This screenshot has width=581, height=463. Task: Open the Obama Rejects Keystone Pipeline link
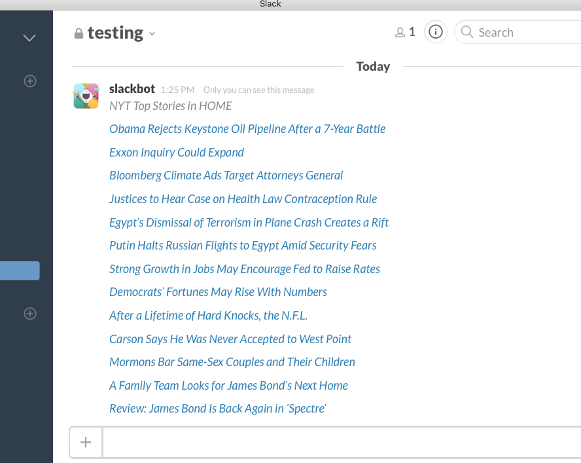(x=247, y=129)
